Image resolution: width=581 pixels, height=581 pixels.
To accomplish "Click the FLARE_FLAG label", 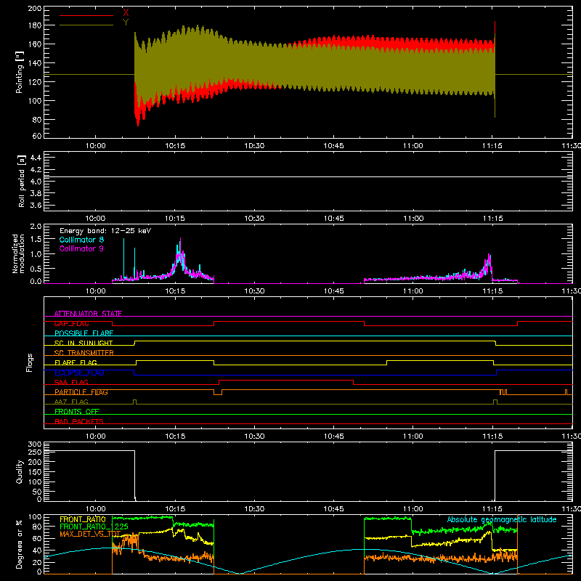I will 76,362.
